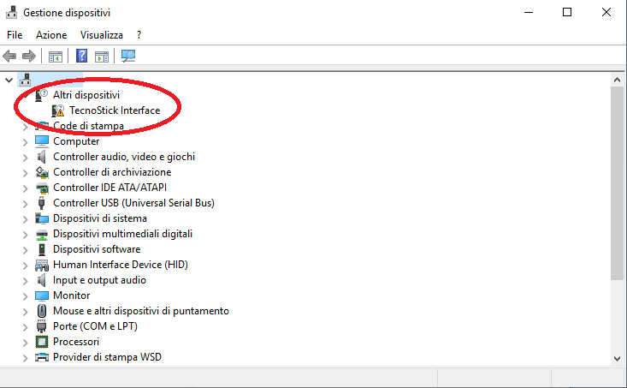627x388 pixels.
Task: Expand Human Interface Device (HID)
Action: pos(25,266)
